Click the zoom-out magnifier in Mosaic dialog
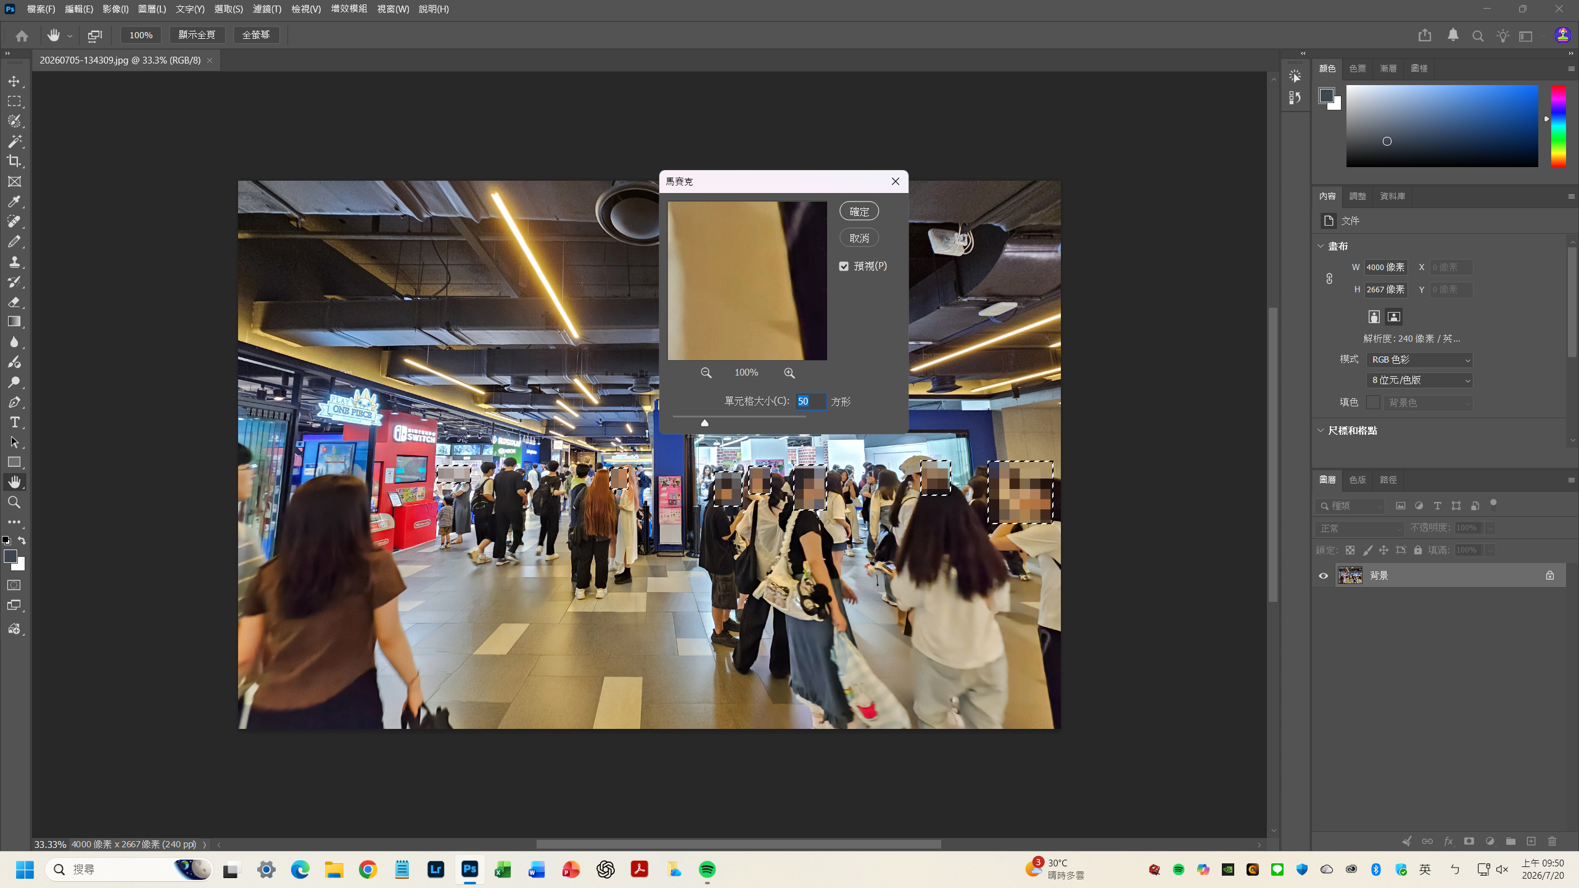The width and height of the screenshot is (1579, 888). [x=706, y=372]
